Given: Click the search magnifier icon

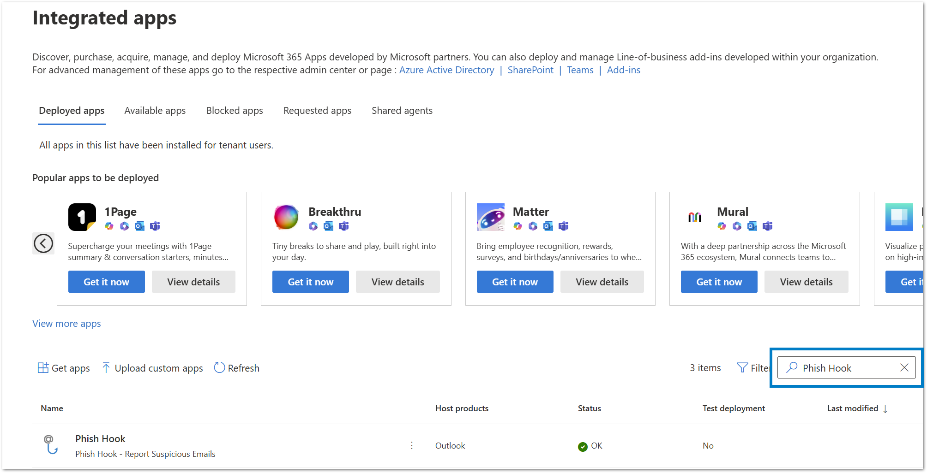Looking at the screenshot, I should click(x=792, y=367).
